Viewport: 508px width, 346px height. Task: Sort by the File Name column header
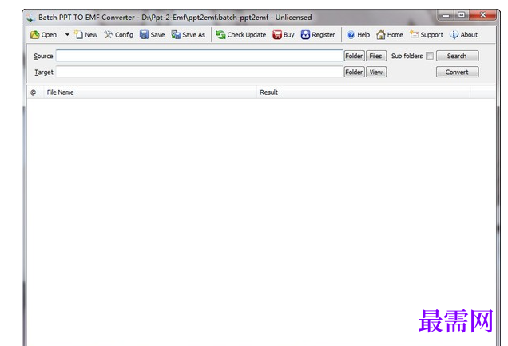[150, 92]
